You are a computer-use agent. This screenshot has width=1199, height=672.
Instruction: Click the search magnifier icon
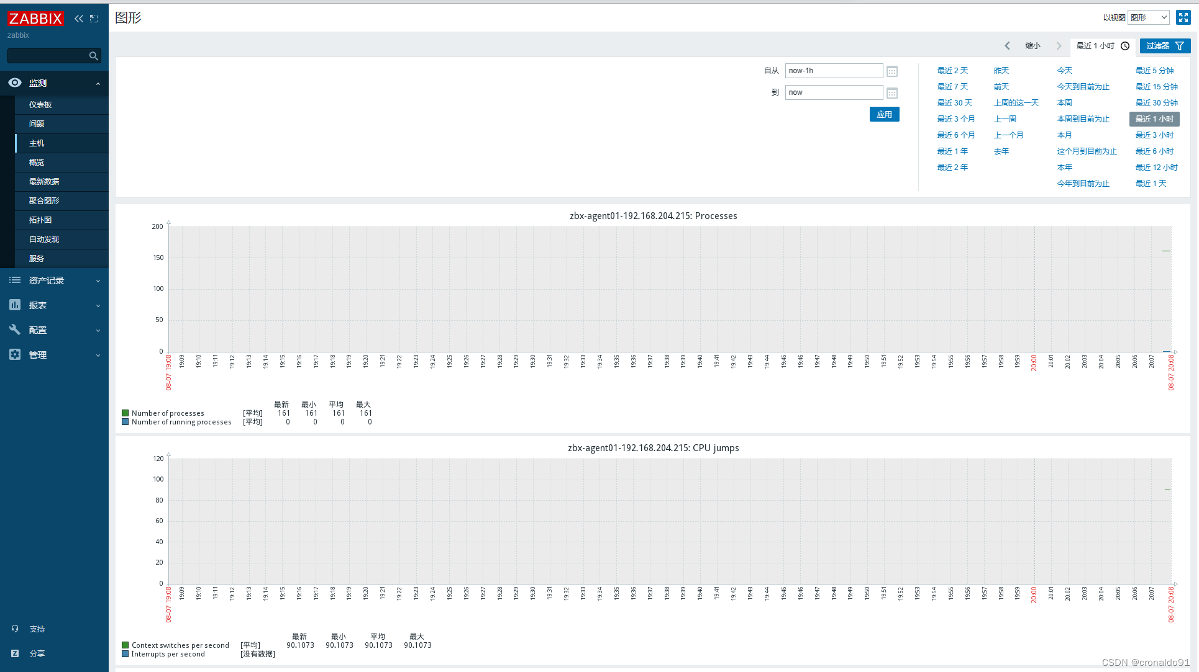(93, 56)
